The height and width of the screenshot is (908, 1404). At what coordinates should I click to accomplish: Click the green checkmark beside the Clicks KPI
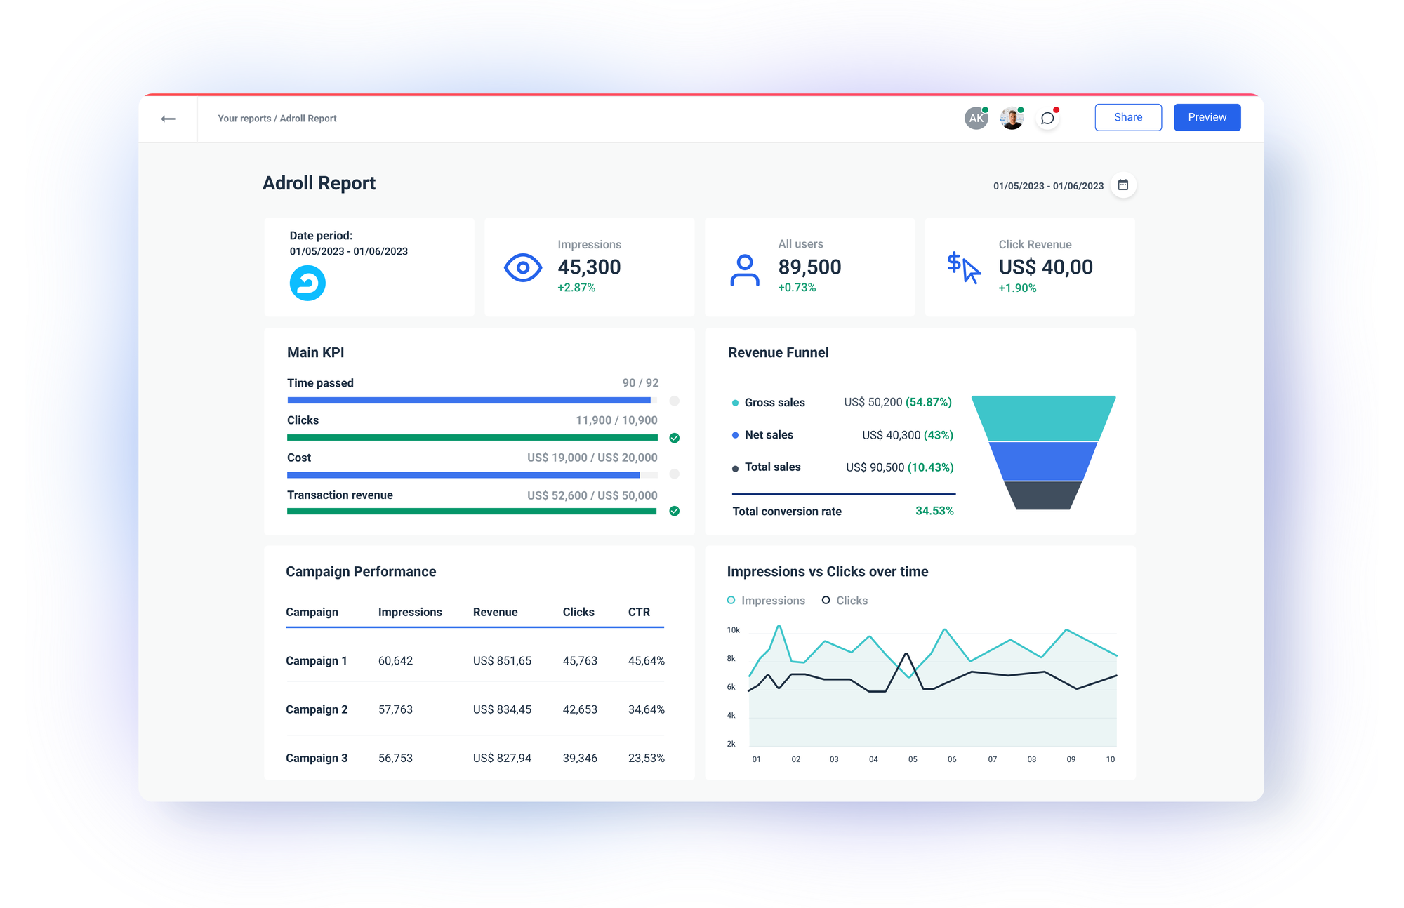coord(674,438)
